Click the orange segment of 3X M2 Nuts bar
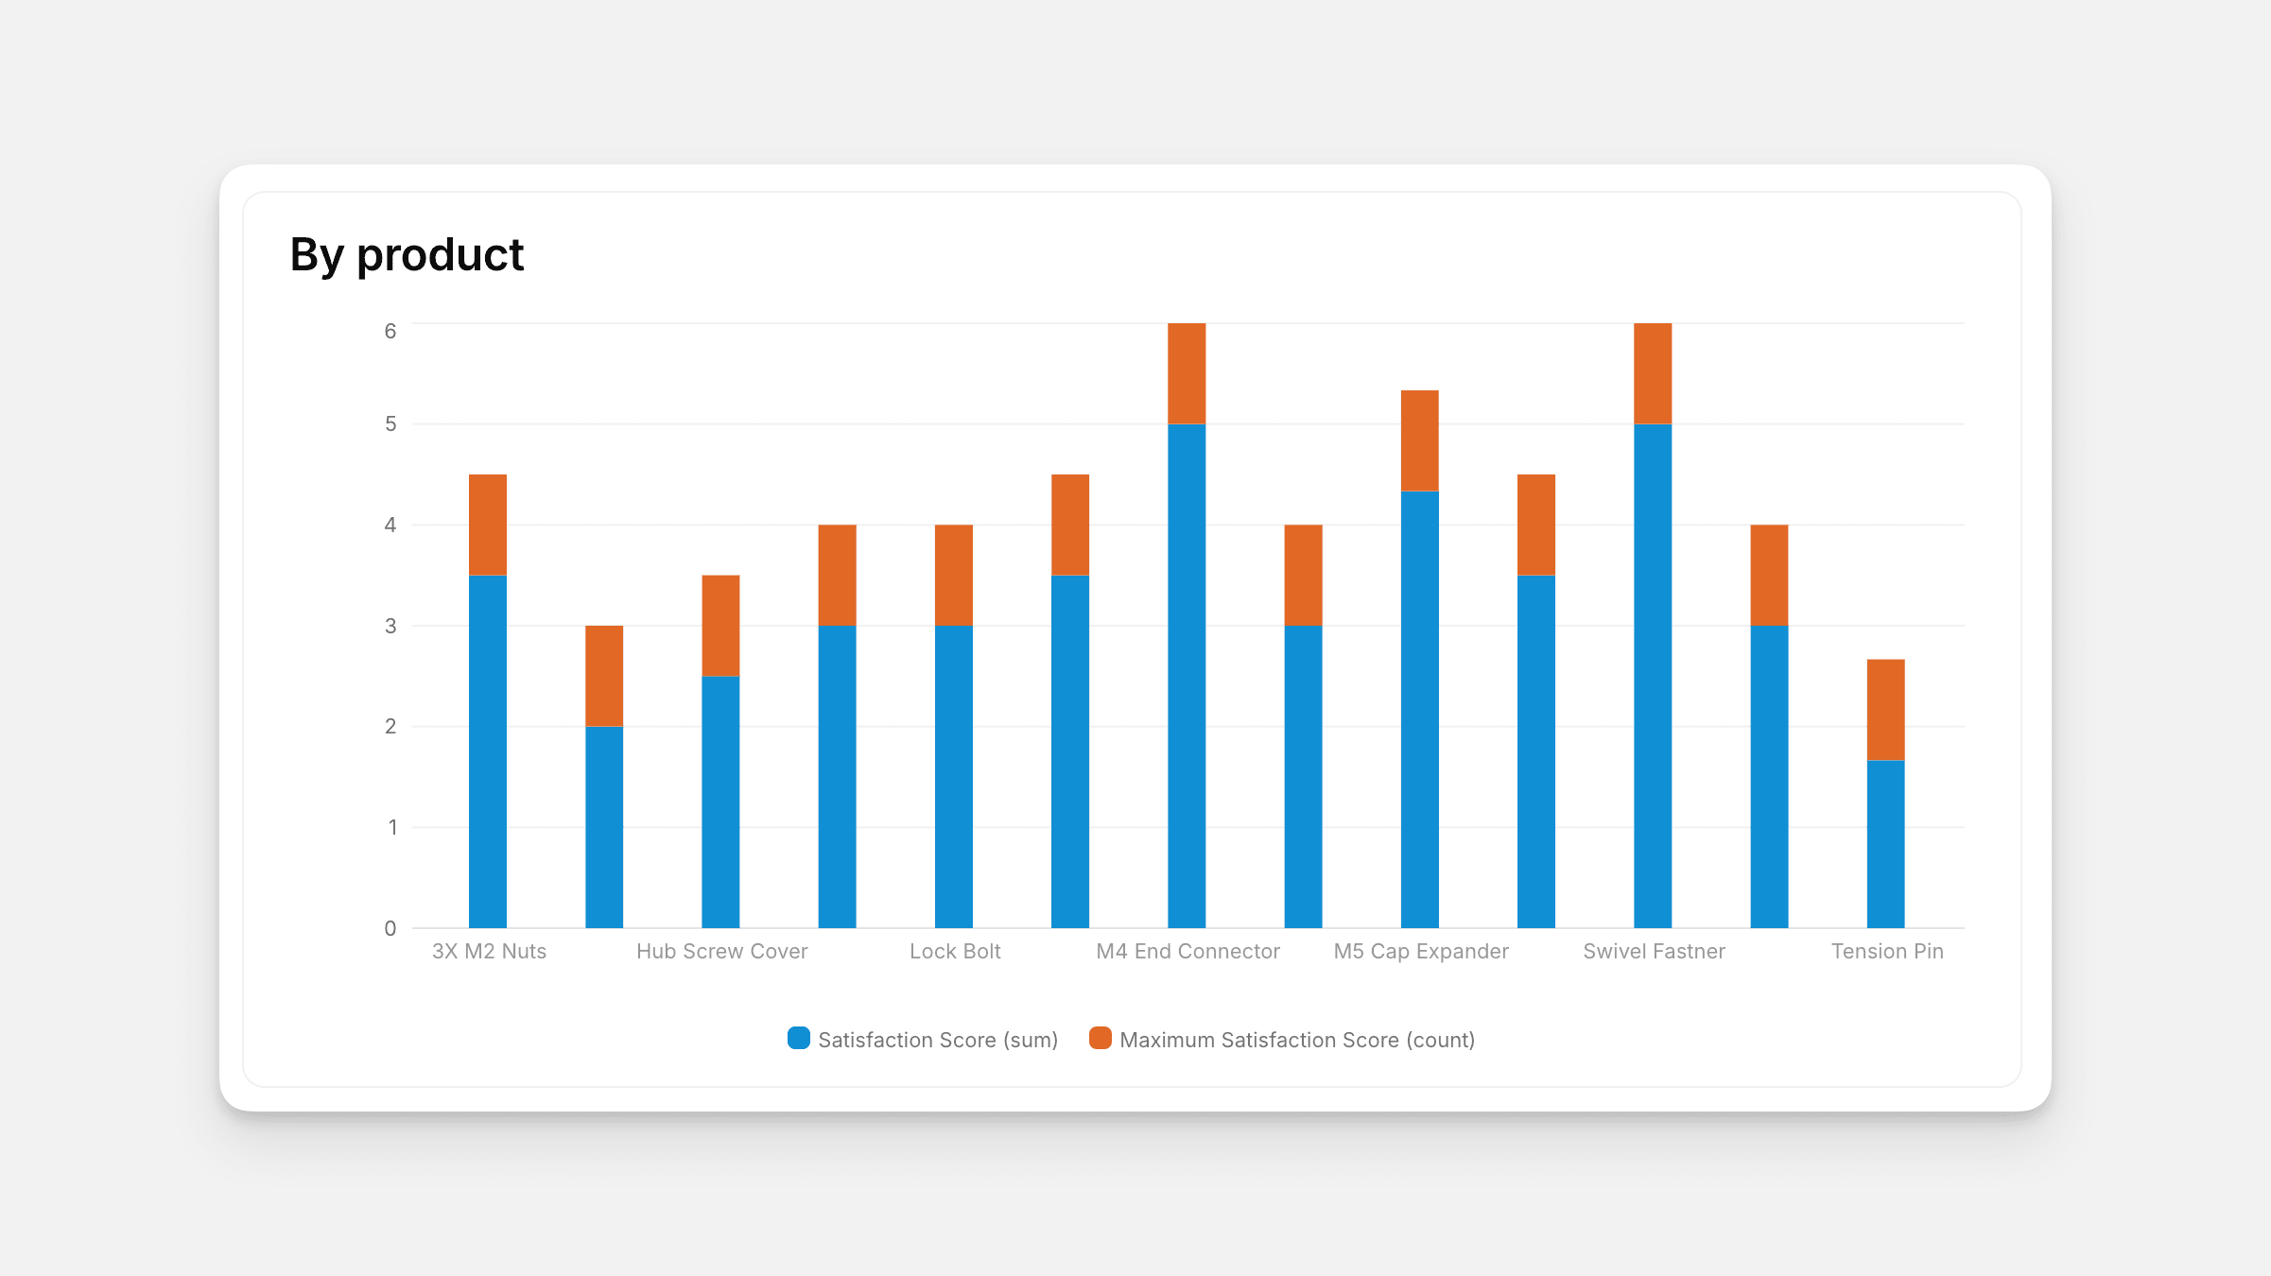This screenshot has height=1276, width=2271. click(488, 525)
